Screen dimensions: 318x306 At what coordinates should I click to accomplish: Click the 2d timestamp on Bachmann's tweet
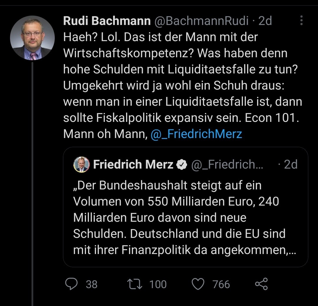265,21
